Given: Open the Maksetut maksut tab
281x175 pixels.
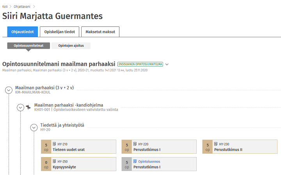Looking at the screenshot, I should (101, 31).
